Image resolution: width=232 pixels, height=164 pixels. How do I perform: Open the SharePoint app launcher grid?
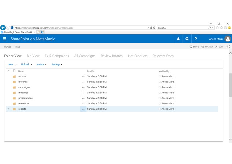pos(5,39)
